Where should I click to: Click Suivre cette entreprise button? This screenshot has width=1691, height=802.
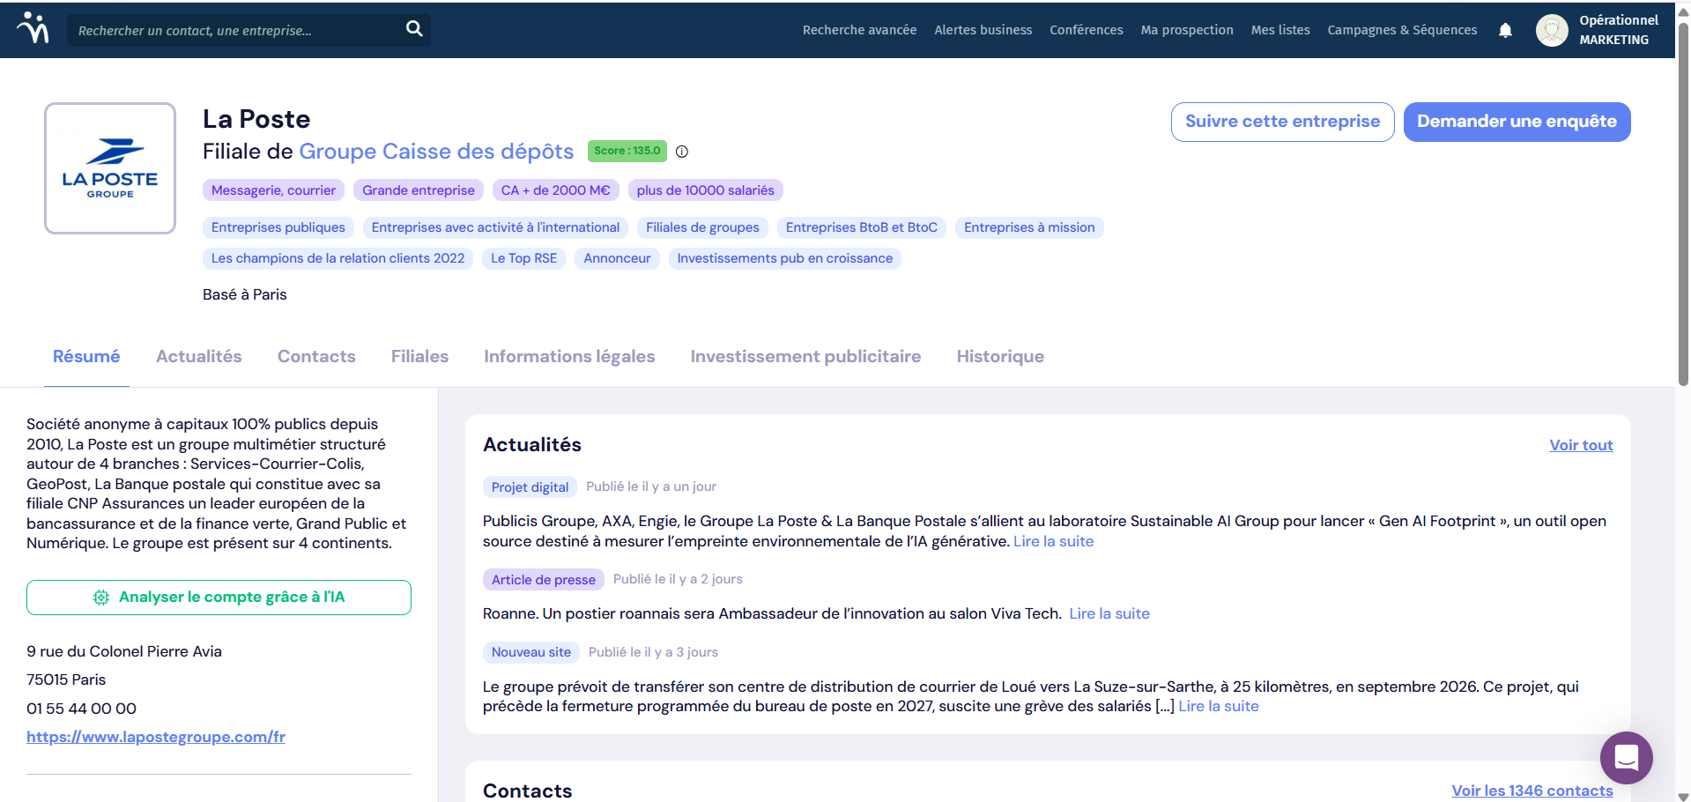click(x=1282, y=122)
